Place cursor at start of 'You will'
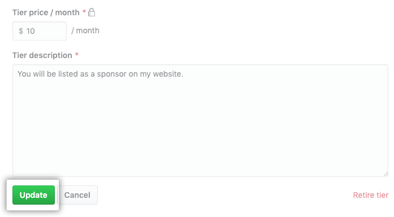The height and width of the screenshot is (217, 394). click(18, 74)
